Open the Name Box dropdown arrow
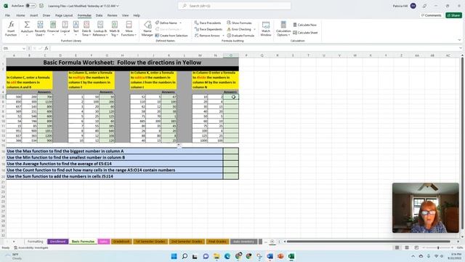 [x=23, y=49]
